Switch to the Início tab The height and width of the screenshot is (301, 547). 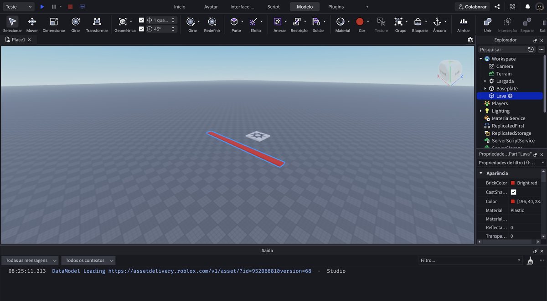(180, 7)
